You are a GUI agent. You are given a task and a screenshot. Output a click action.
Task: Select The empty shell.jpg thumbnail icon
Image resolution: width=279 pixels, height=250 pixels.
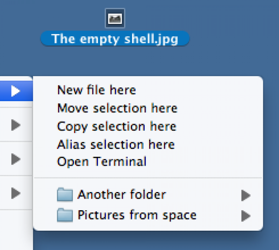(x=115, y=18)
